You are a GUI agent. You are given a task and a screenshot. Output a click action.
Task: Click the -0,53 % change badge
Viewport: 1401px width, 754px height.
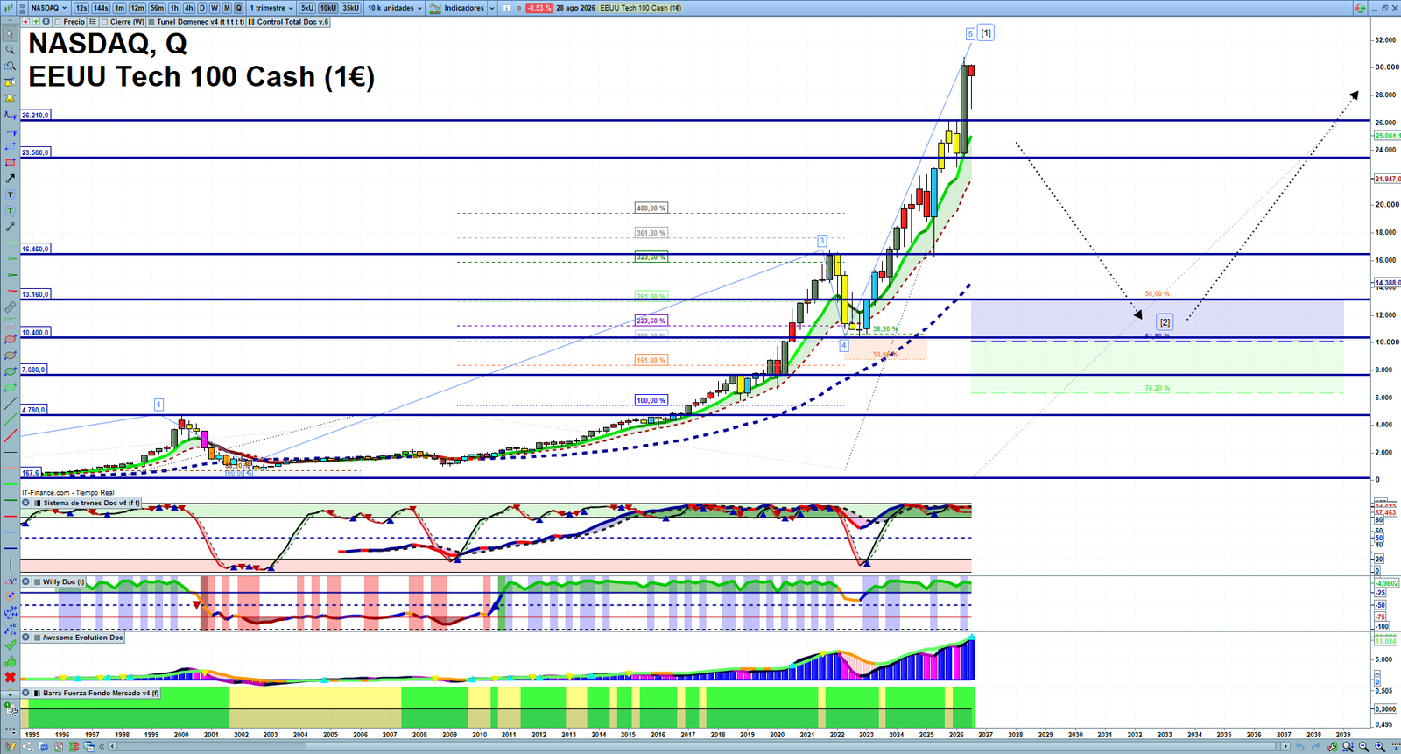coord(539,8)
